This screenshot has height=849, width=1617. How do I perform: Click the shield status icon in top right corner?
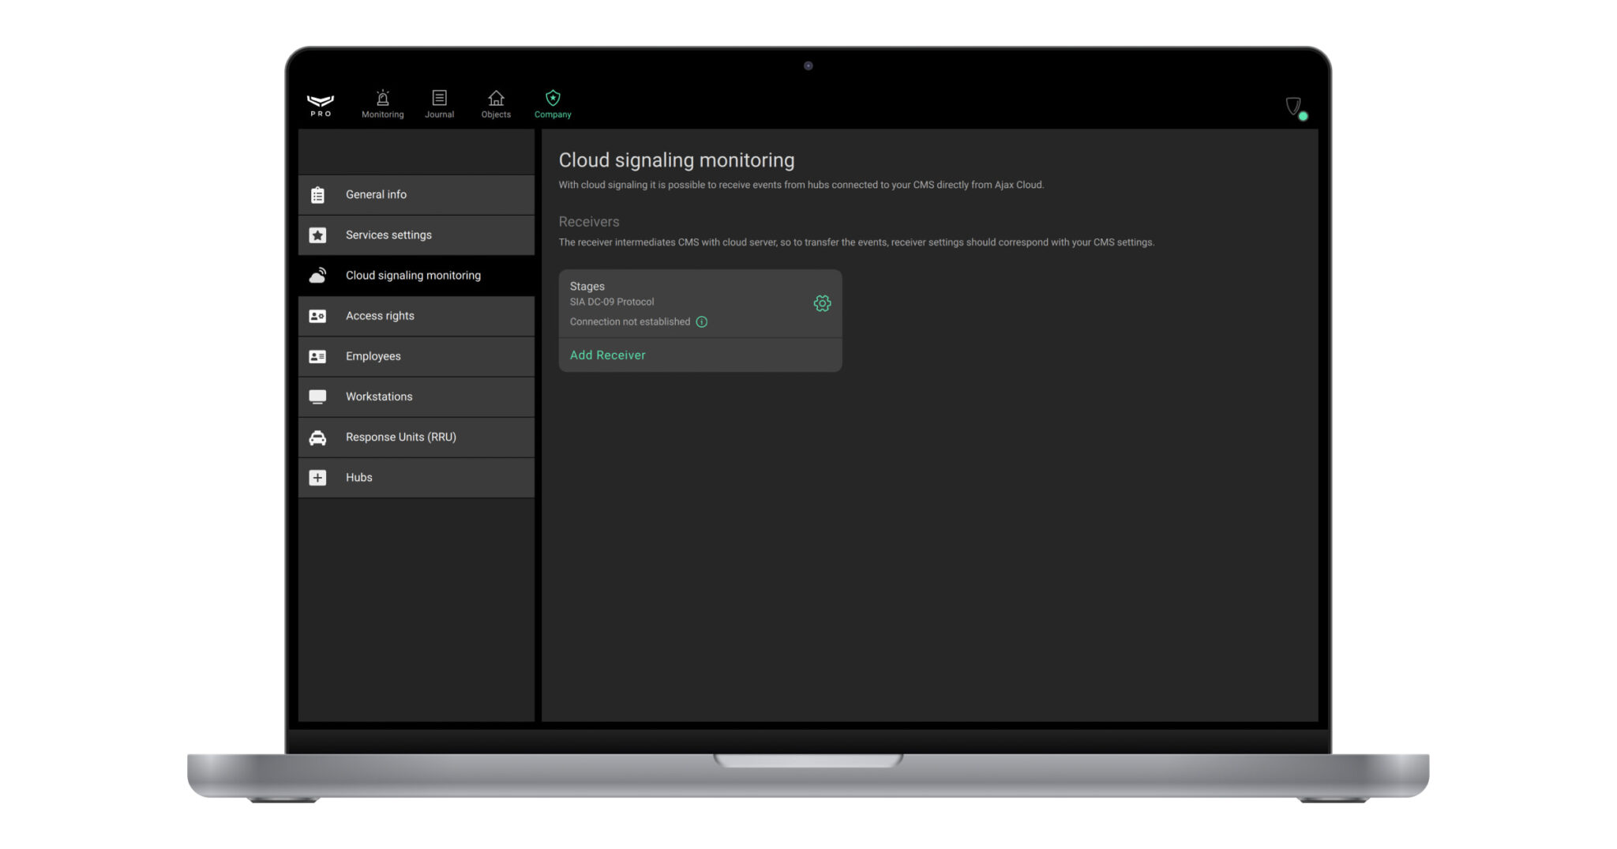click(x=1292, y=106)
